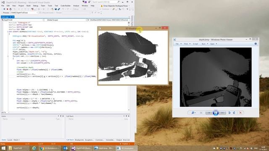The width and height of the screenshot is (269, 151).
Task: Click the taskbar clock
Action: pyautogui.click(x=263, y=148)
